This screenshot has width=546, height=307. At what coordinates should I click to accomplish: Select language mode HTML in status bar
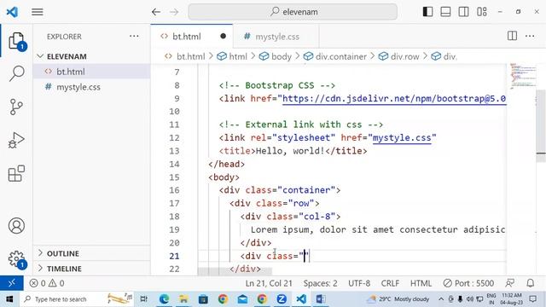point(421,283)
